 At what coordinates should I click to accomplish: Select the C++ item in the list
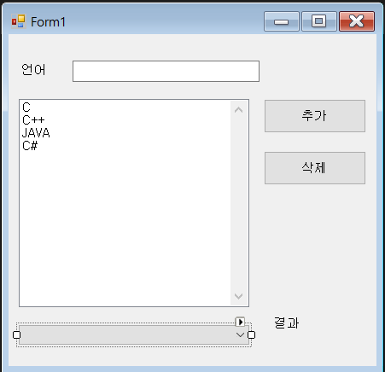pos(33,120)
